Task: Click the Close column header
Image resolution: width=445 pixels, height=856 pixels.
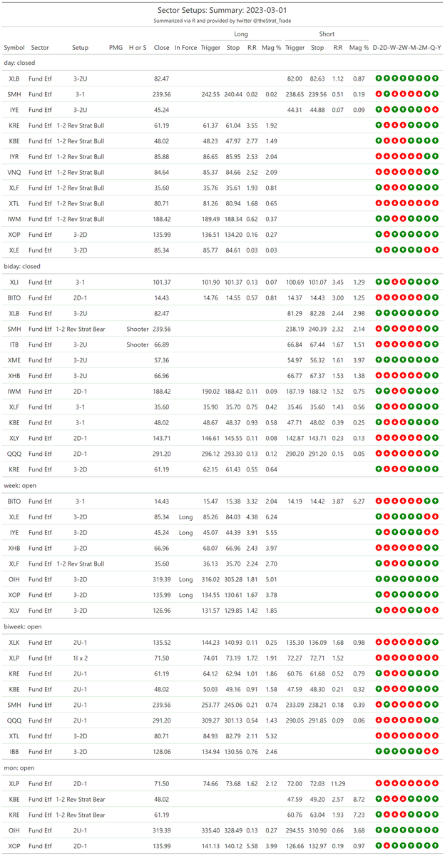Action: click(161, 48)
